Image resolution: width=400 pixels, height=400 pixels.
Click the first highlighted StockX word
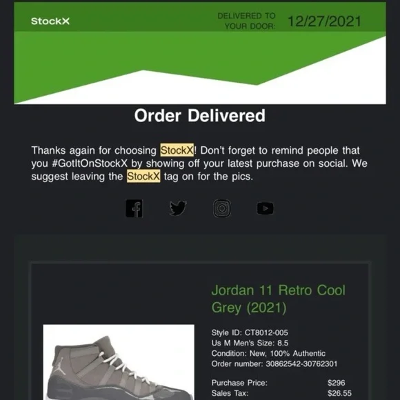pyautogui.click(x=177, y=150)
